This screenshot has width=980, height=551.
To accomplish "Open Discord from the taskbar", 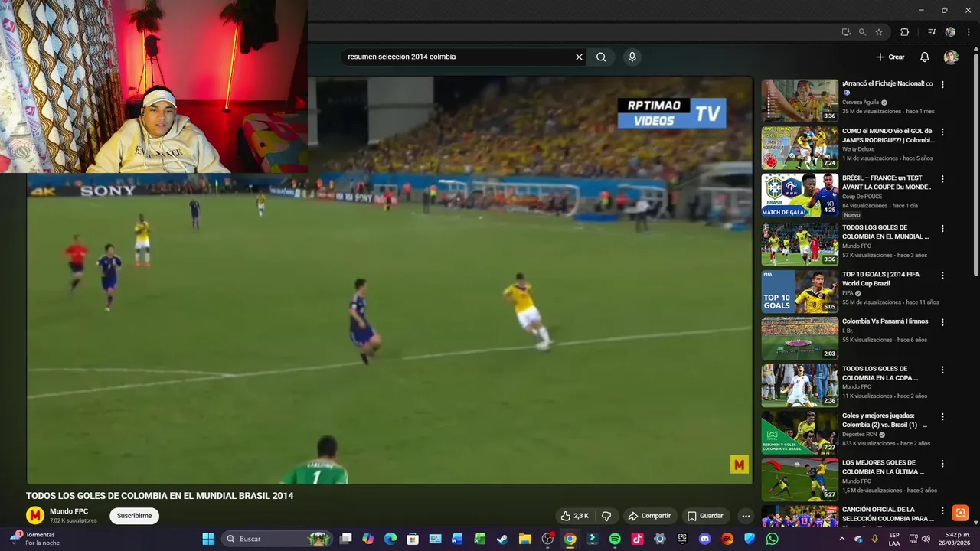I will [x=704, y=539].
